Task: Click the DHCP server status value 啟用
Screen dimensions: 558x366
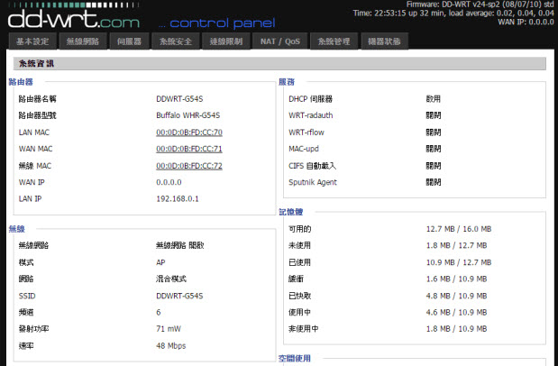Action: point(433,98)
